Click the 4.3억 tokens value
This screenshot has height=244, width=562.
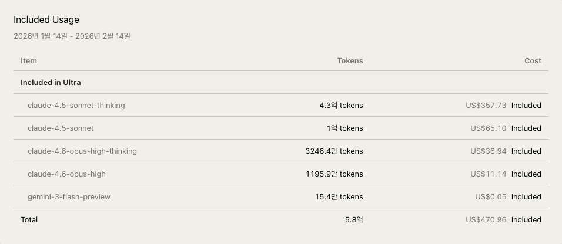coord(341,106)
